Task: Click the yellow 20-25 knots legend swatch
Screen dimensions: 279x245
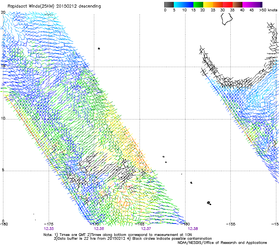Action: tap(208, 5)
